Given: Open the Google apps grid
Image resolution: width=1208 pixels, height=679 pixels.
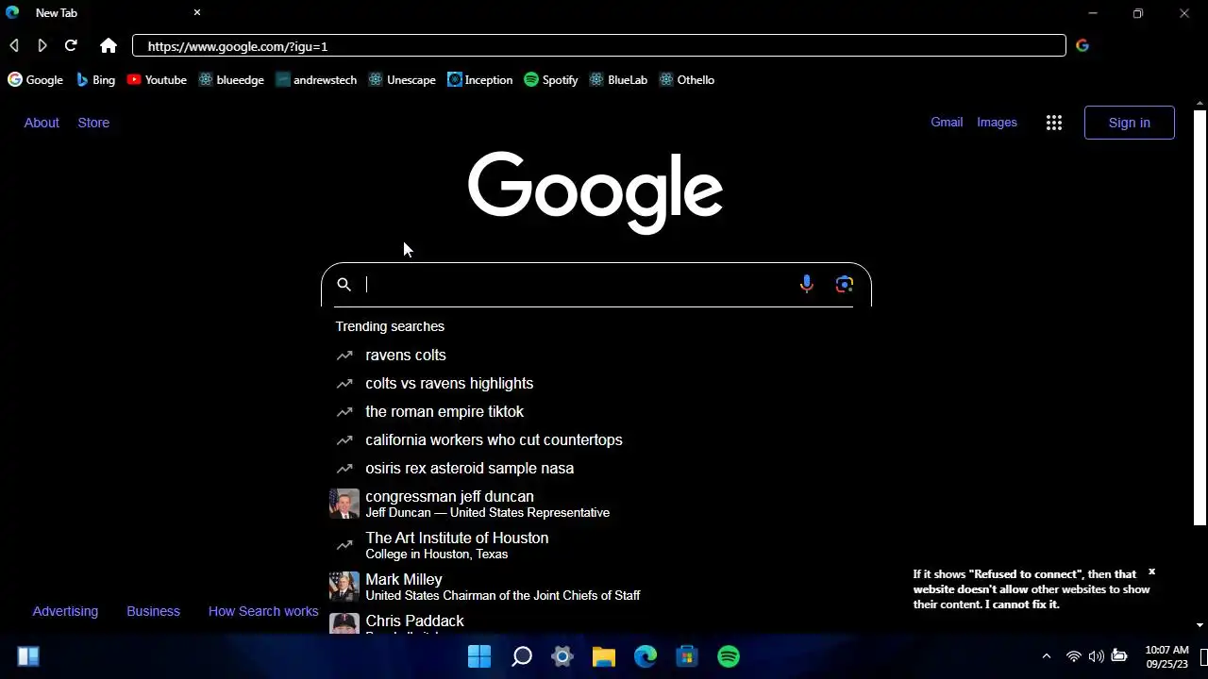Looking at the screenshot, I should tap(1054, 123).
